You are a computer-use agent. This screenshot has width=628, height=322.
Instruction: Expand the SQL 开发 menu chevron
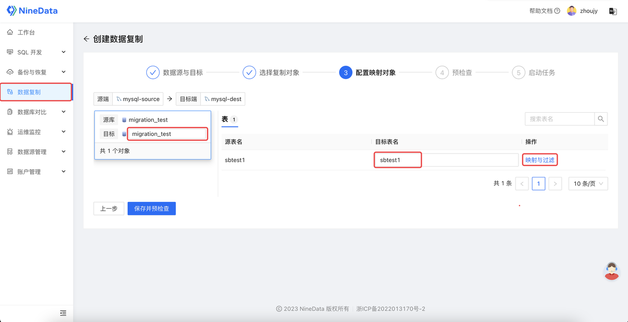(64, 52)
